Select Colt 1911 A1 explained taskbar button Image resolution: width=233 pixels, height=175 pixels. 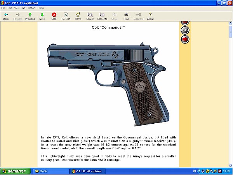coord(87,171)
